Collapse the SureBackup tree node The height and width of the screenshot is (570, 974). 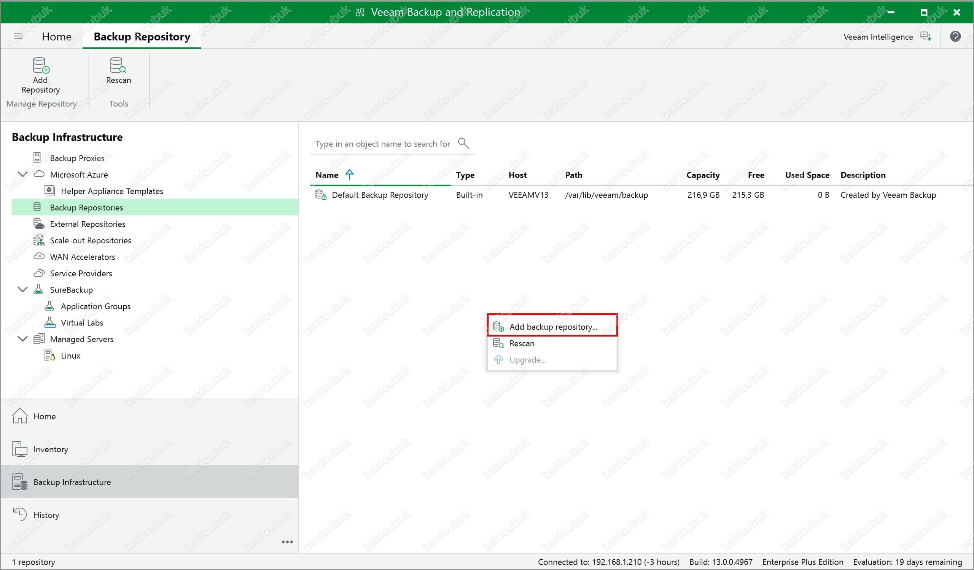pyautogui.click(x=23, y=289)
